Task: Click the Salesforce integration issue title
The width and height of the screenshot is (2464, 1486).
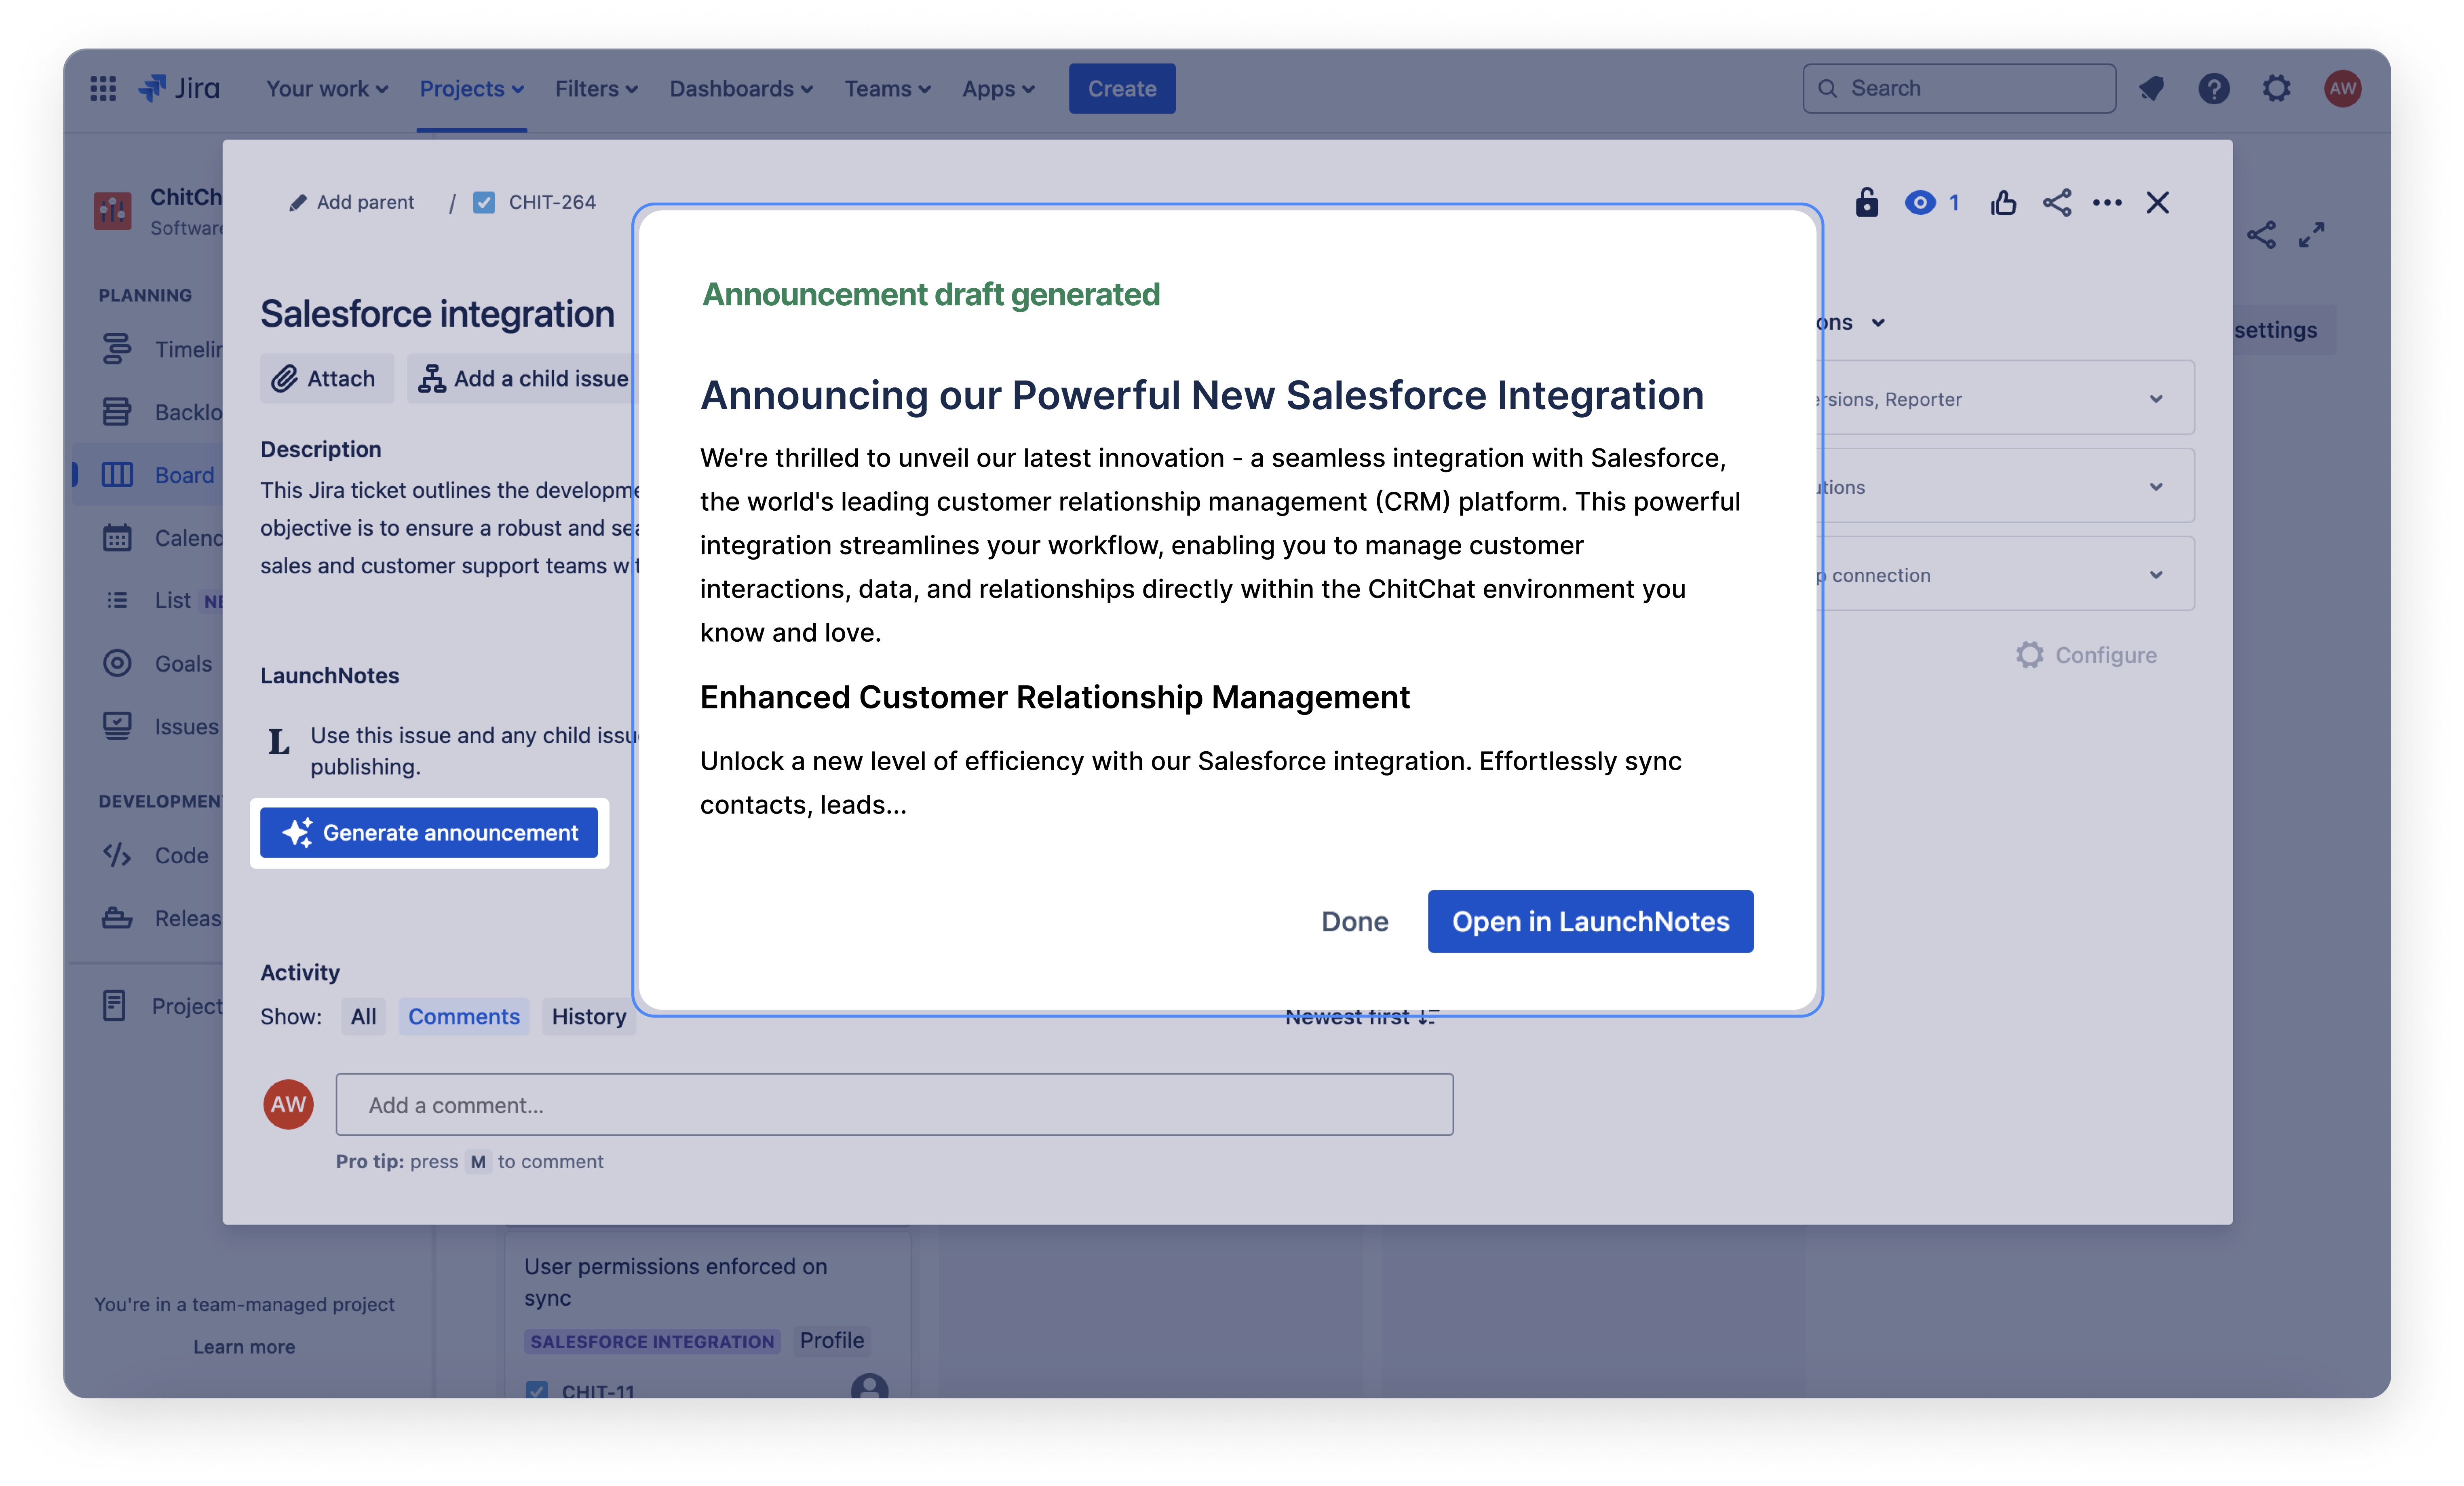Action: coord(437,313)
